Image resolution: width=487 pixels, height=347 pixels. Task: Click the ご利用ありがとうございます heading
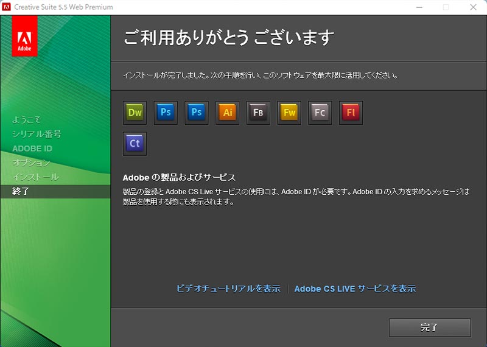click(x=229, y=37)
